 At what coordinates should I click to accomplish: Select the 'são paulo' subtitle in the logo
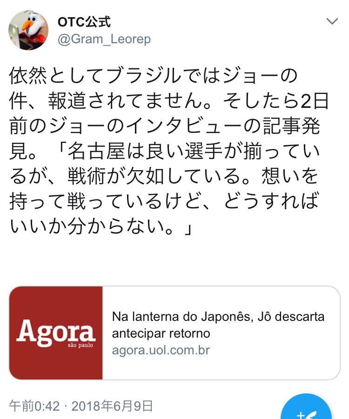point(80,345)
